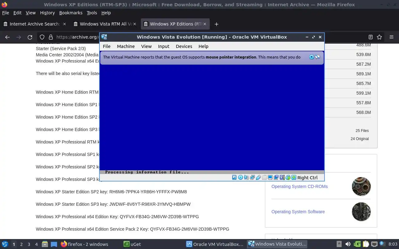Click the Operating System CD-ROMs gear thumbnail
The width and height of the screenshot is (399, 249).
[361, 186]
